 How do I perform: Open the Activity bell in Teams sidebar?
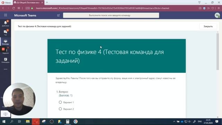tap(6, 23)
